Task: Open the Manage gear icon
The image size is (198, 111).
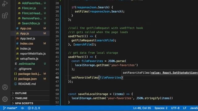Action: pos(5,99)
